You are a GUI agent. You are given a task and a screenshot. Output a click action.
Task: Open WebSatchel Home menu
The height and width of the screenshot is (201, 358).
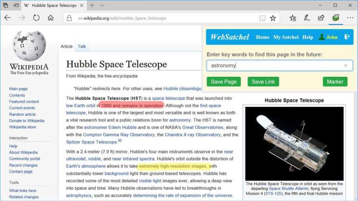[262, 37]
